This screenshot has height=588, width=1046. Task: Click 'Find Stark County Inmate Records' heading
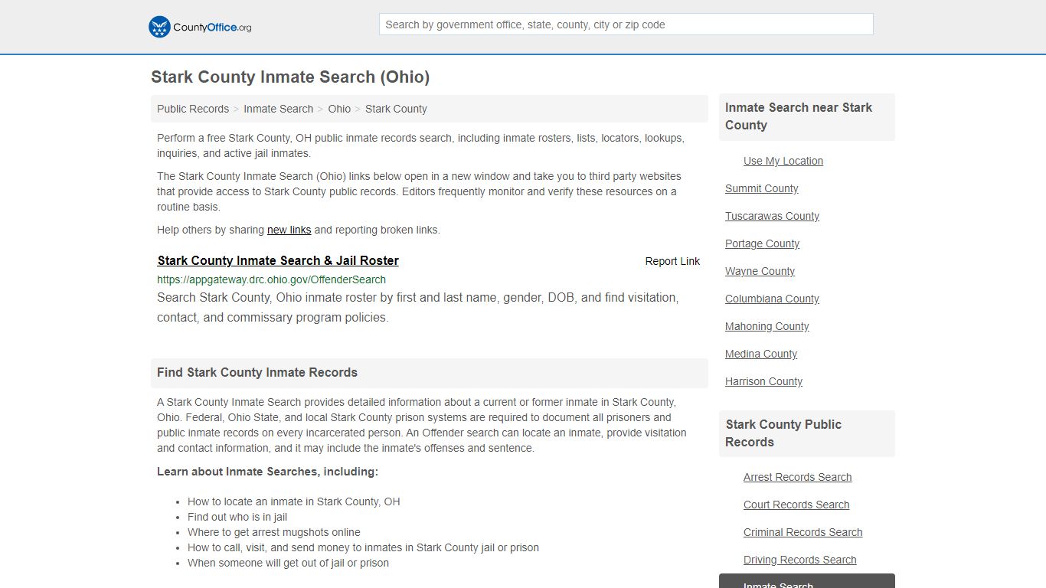click(257, 373)
